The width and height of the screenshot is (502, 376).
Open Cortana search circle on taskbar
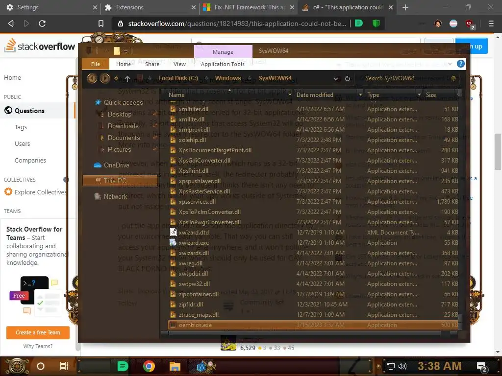(x=40, y=366)
